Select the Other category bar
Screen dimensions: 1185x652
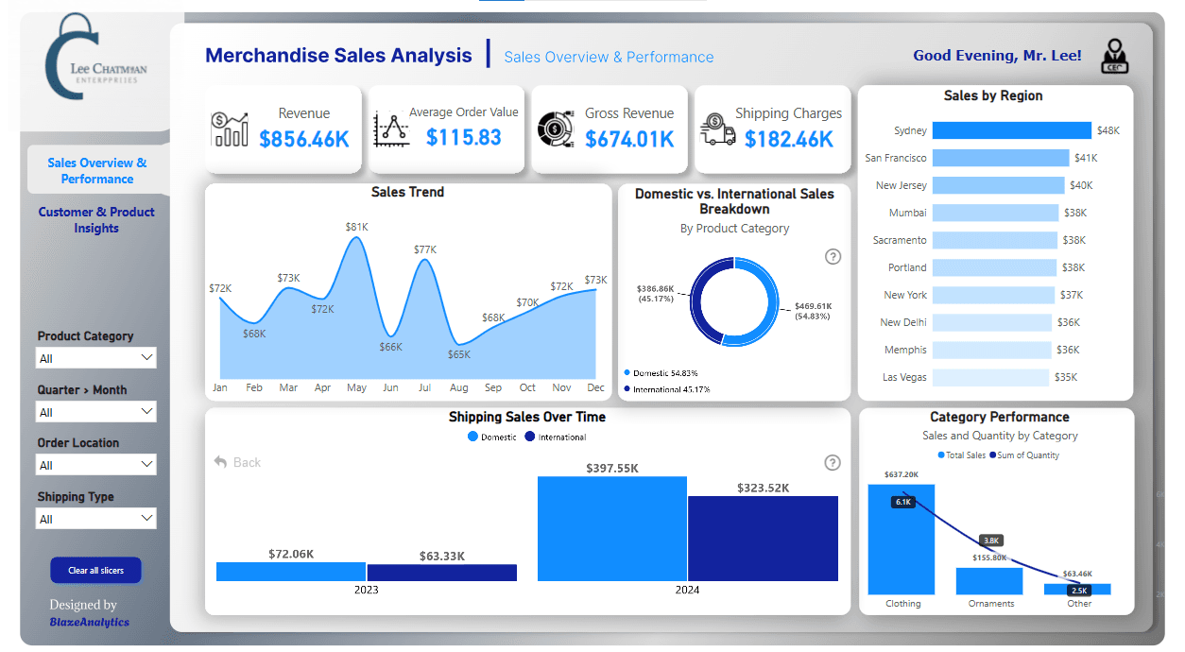point(1077,589)
